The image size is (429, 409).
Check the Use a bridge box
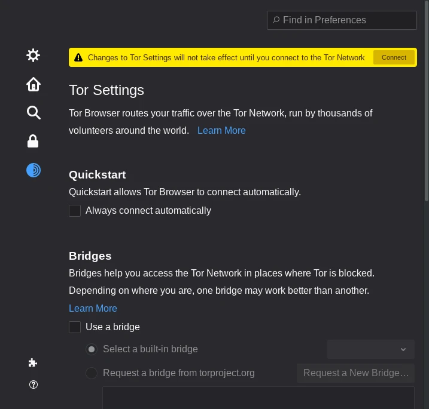75,327
